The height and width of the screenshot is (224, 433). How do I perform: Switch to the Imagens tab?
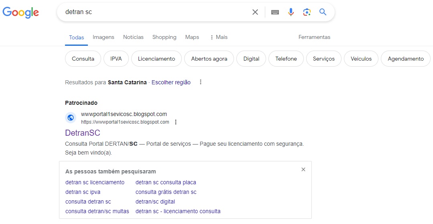[103, 37]
